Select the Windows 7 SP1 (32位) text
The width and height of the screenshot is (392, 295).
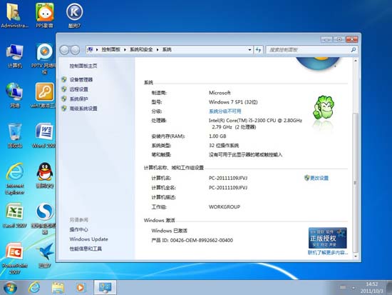(x=233, y=101)
